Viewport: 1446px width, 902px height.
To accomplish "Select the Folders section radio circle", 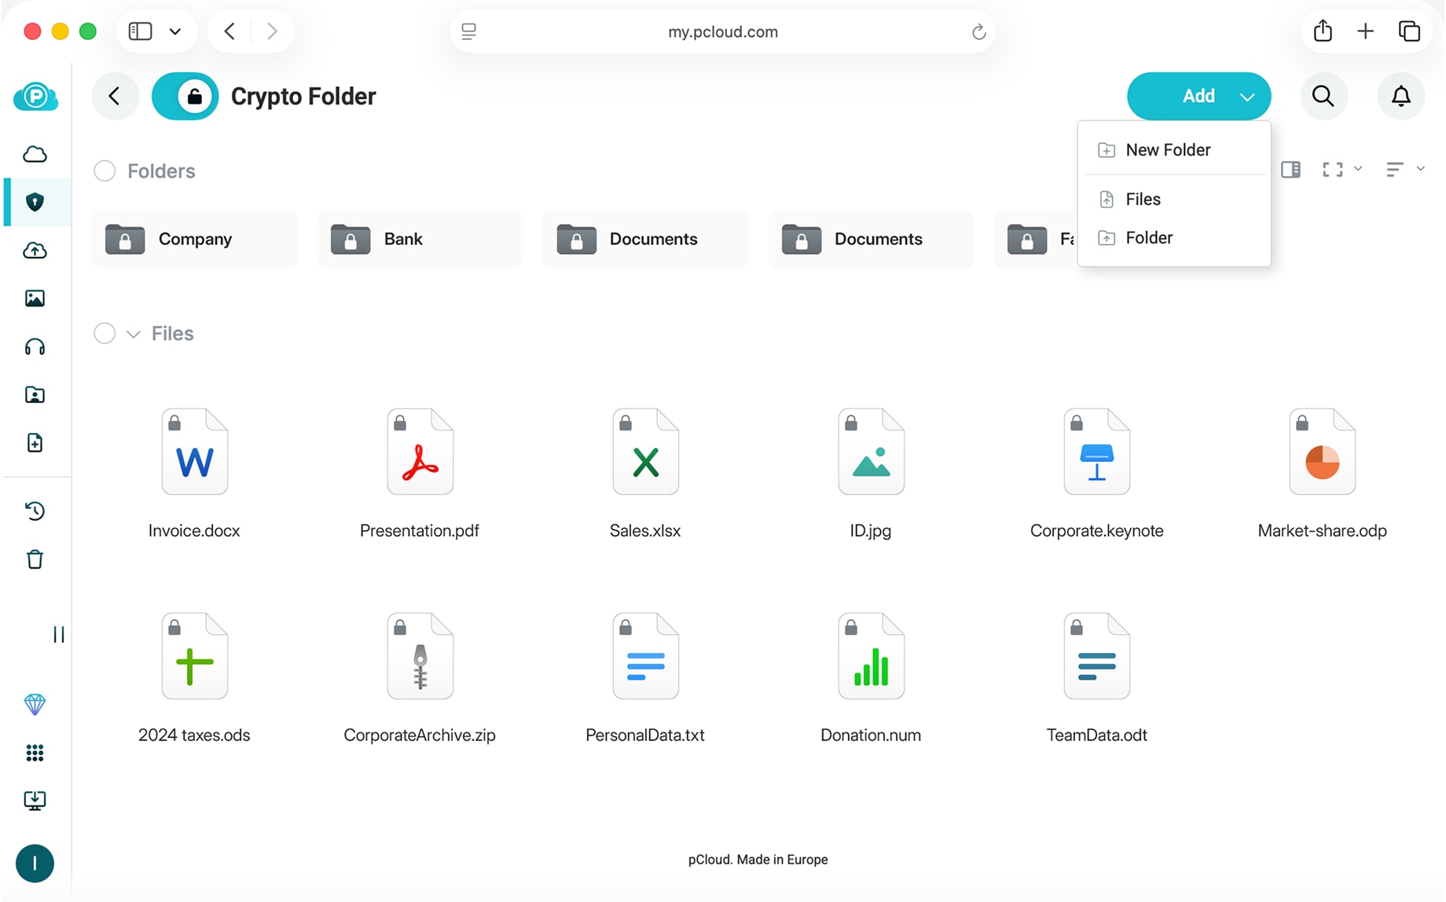I will 104,170.
